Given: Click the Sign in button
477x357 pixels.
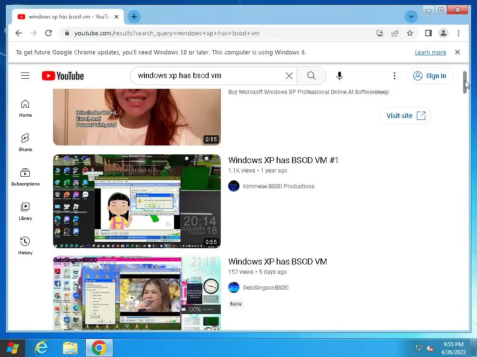Looking at the screenshot, I should [x=430, y=76].
